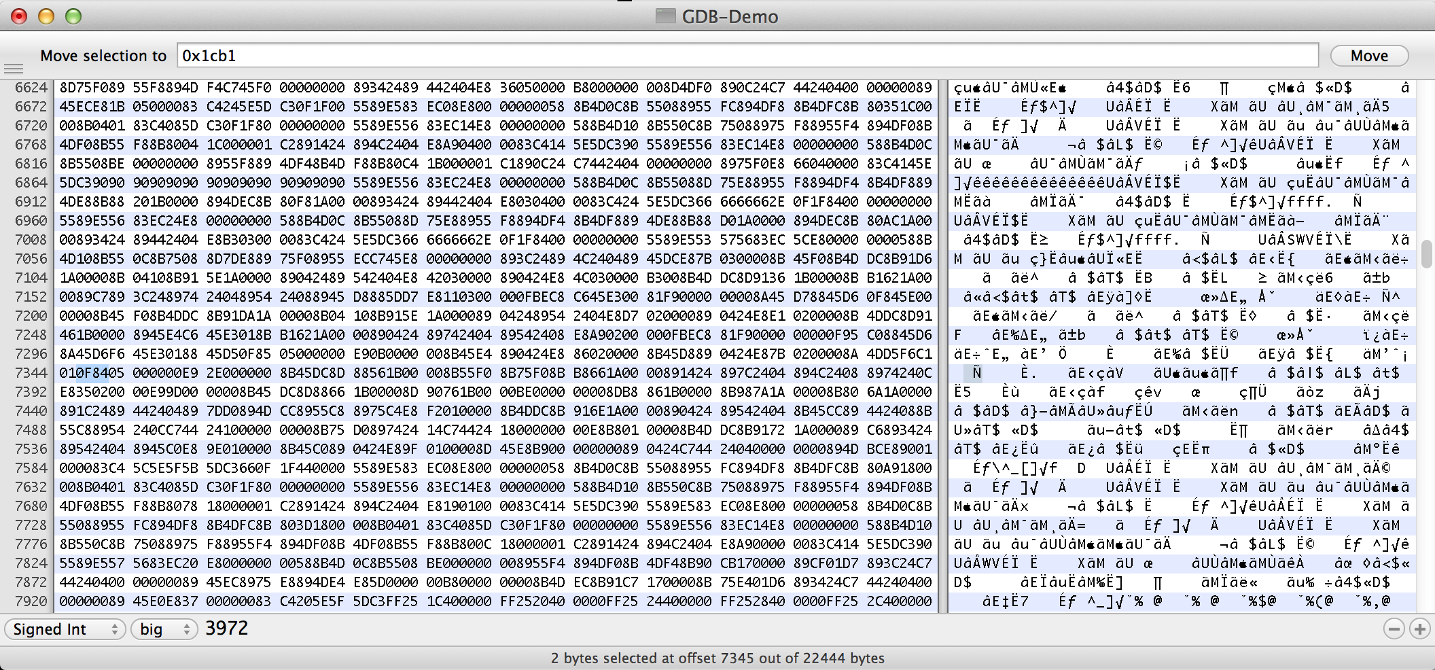Viewport: 1435px width, 670px height.
Task: Click line number 6624 at the top
Action: [x=31, y=88]
